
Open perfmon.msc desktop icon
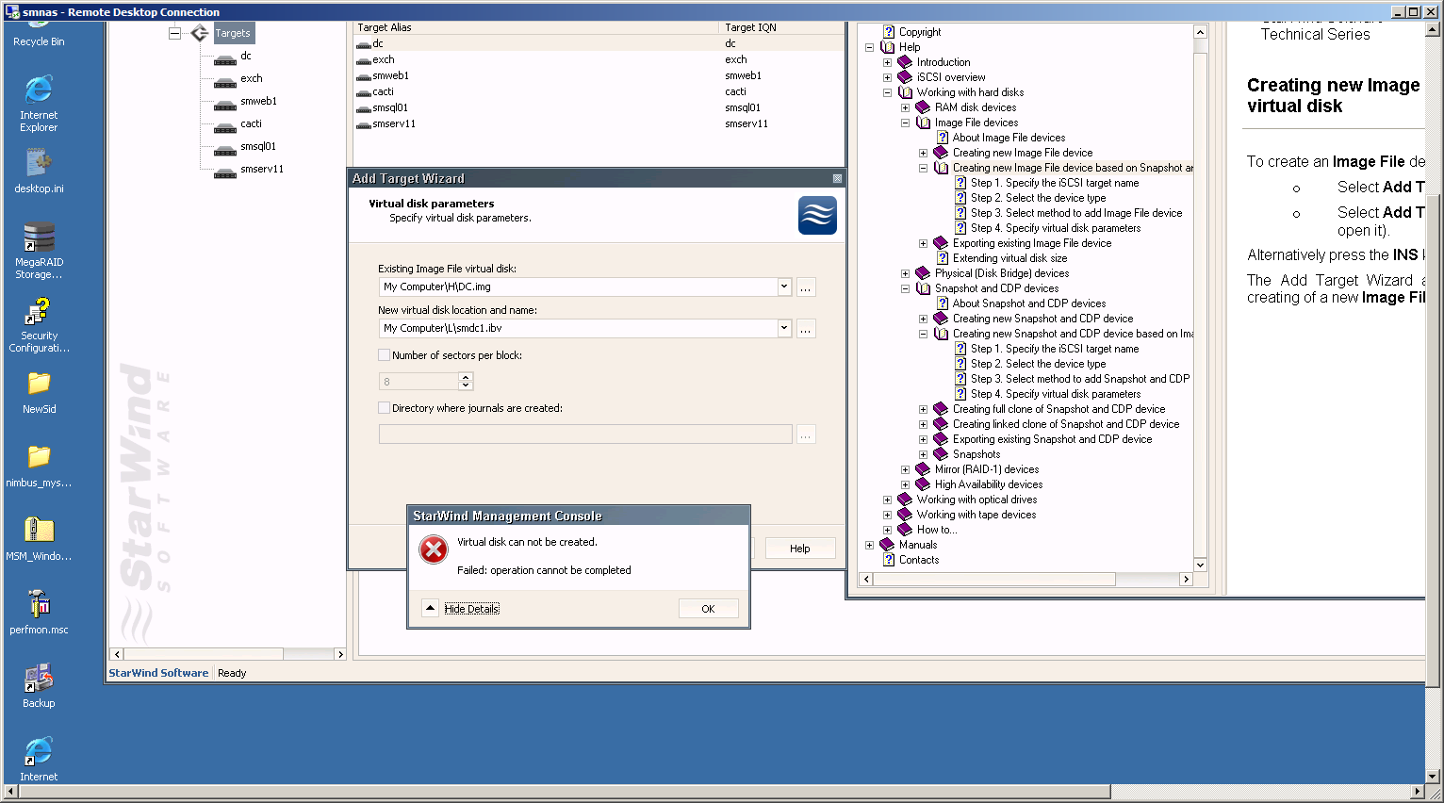(39, 611)
